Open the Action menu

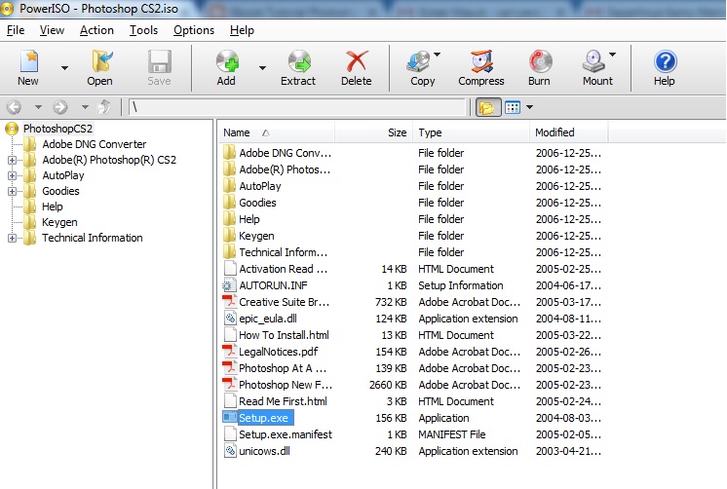pyautogui.click(x=96, y=30)
